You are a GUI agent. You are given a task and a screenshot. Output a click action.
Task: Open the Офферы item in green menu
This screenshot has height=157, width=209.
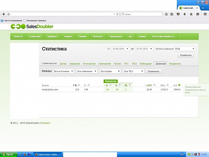click(x=52, y=36)
